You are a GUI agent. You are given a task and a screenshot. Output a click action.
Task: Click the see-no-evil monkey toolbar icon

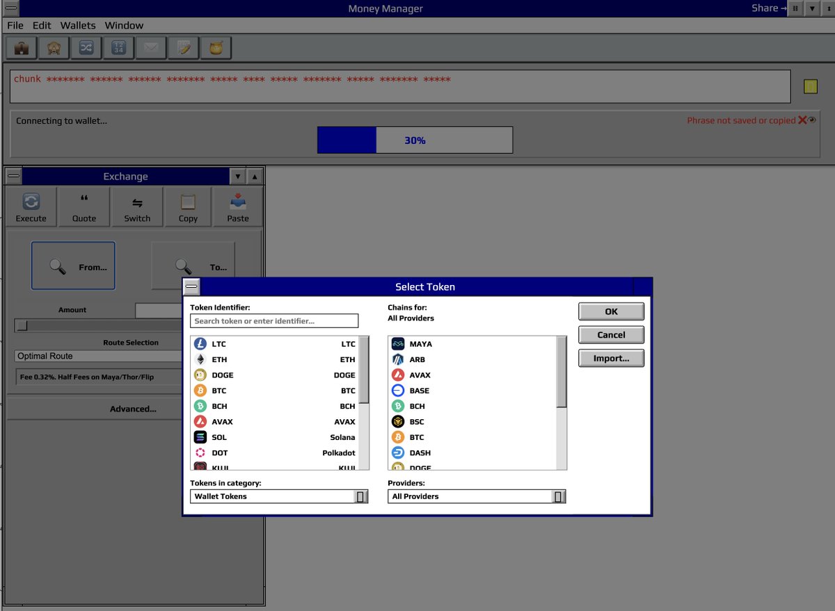[x=54, y=48]
